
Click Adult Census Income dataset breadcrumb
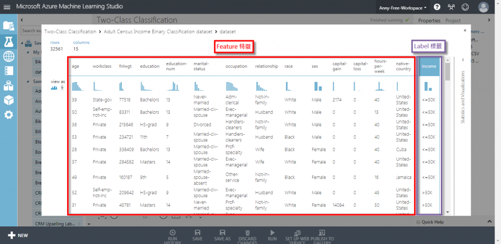point(158,32)
